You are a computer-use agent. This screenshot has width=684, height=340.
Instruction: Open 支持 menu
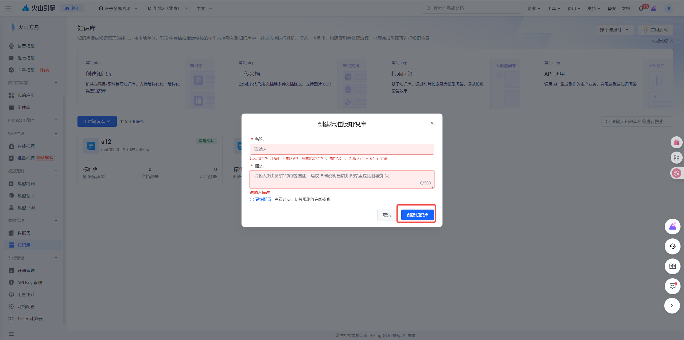pyautogui.click(x=594, y=9)
